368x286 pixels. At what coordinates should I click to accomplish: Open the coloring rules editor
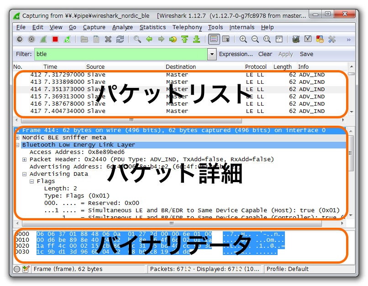[x=320, y=40]
